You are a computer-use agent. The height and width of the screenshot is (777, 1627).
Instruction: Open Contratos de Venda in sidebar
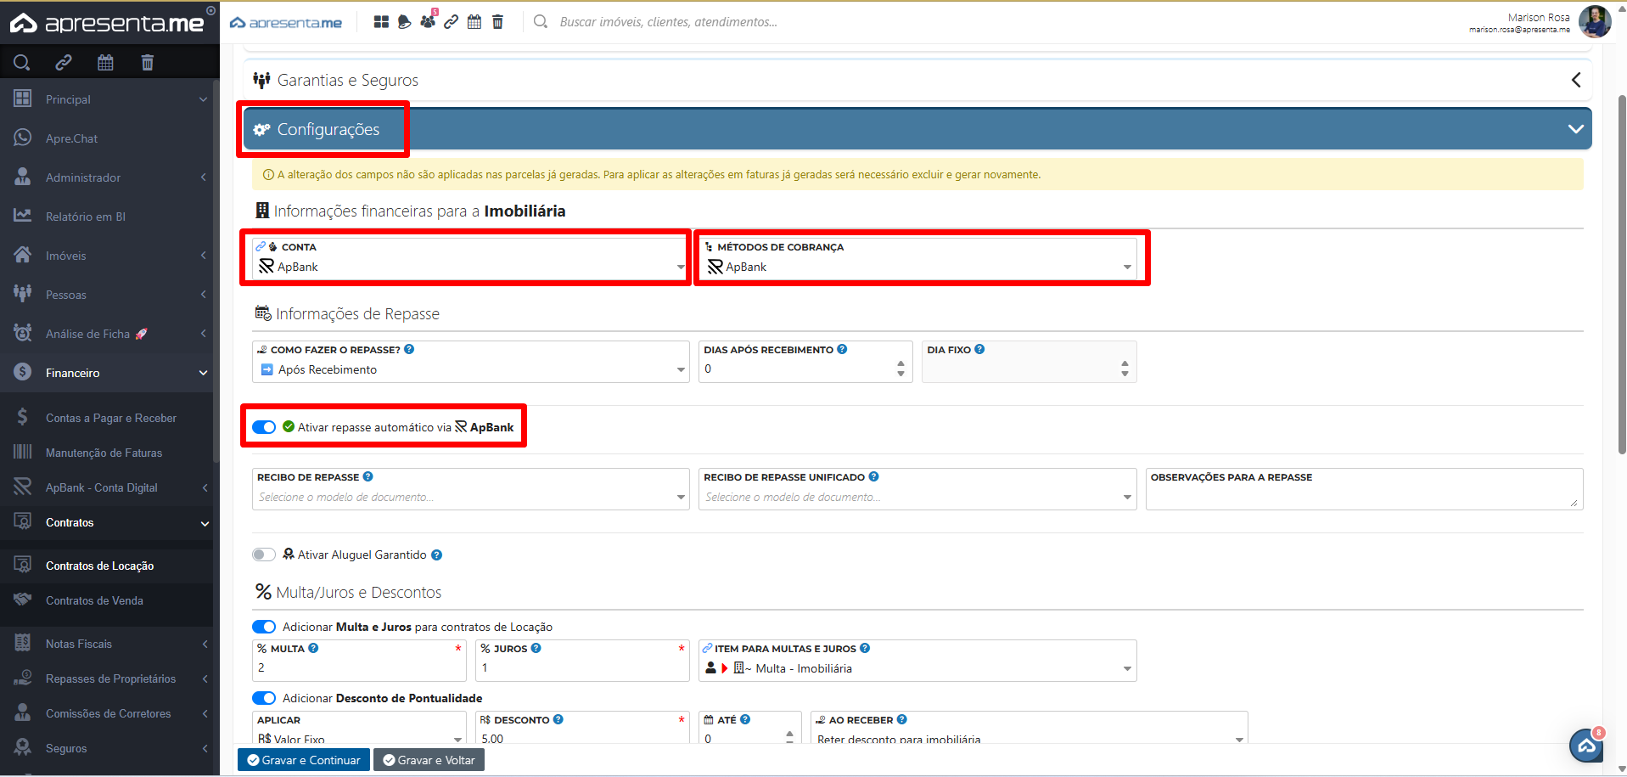click(94, 600)
